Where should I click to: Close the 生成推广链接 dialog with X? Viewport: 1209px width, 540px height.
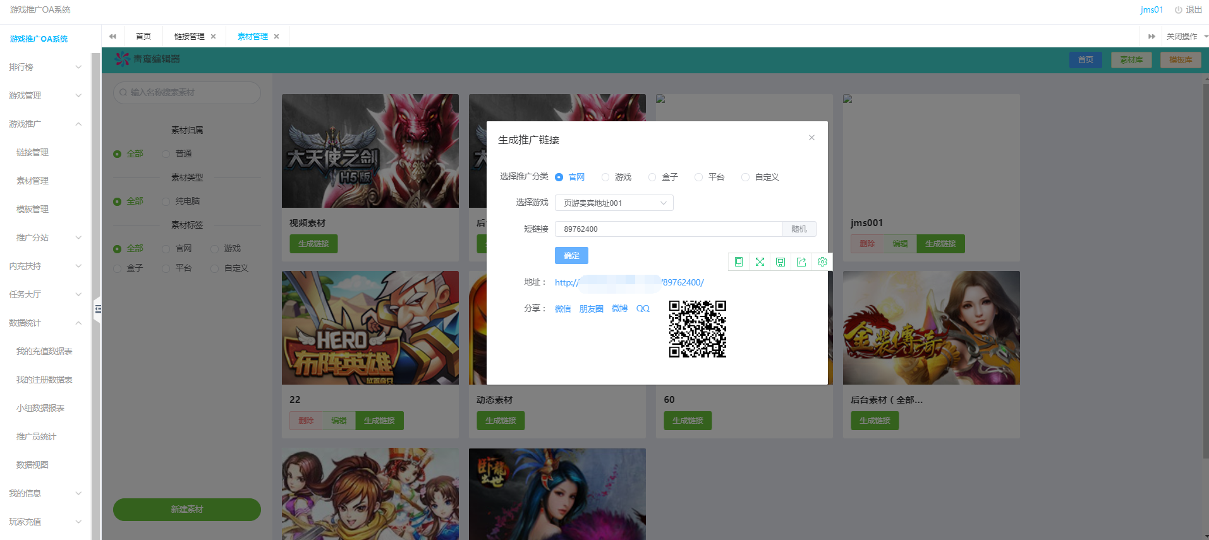(811, 138)
